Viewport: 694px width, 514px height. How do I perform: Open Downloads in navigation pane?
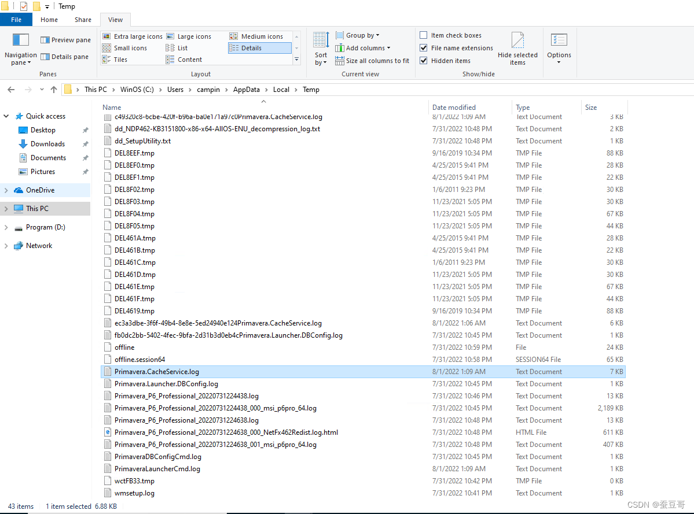click(x=47, y=143)
